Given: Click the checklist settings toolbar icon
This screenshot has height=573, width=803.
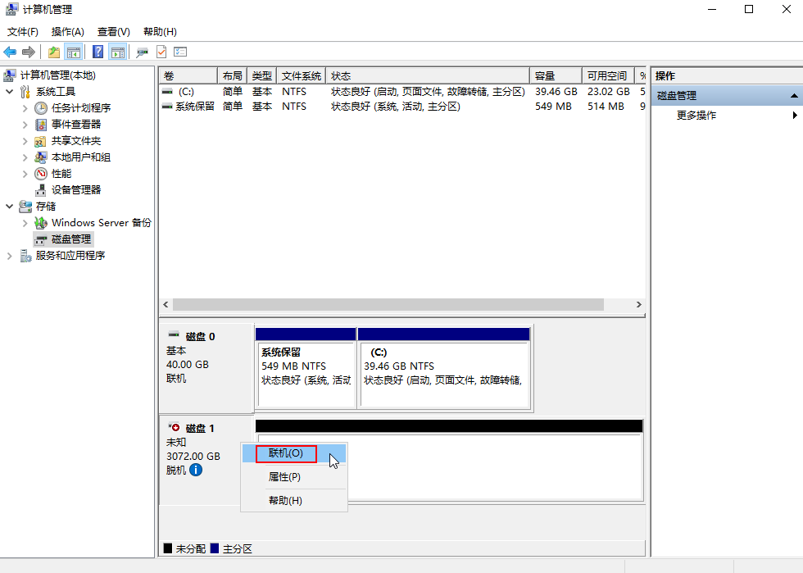Looking at the screenshot, I should point(180,52).
